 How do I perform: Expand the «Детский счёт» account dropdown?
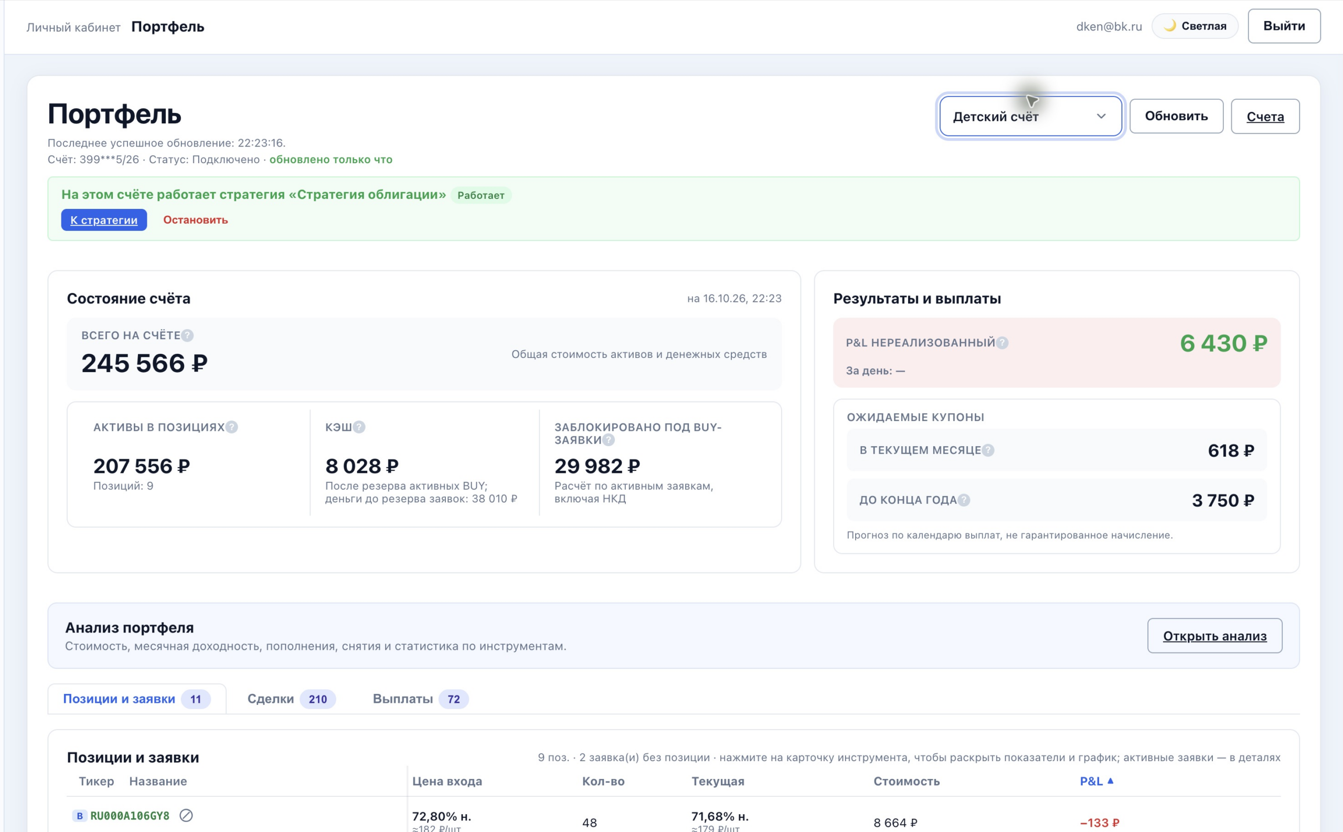1030,116
